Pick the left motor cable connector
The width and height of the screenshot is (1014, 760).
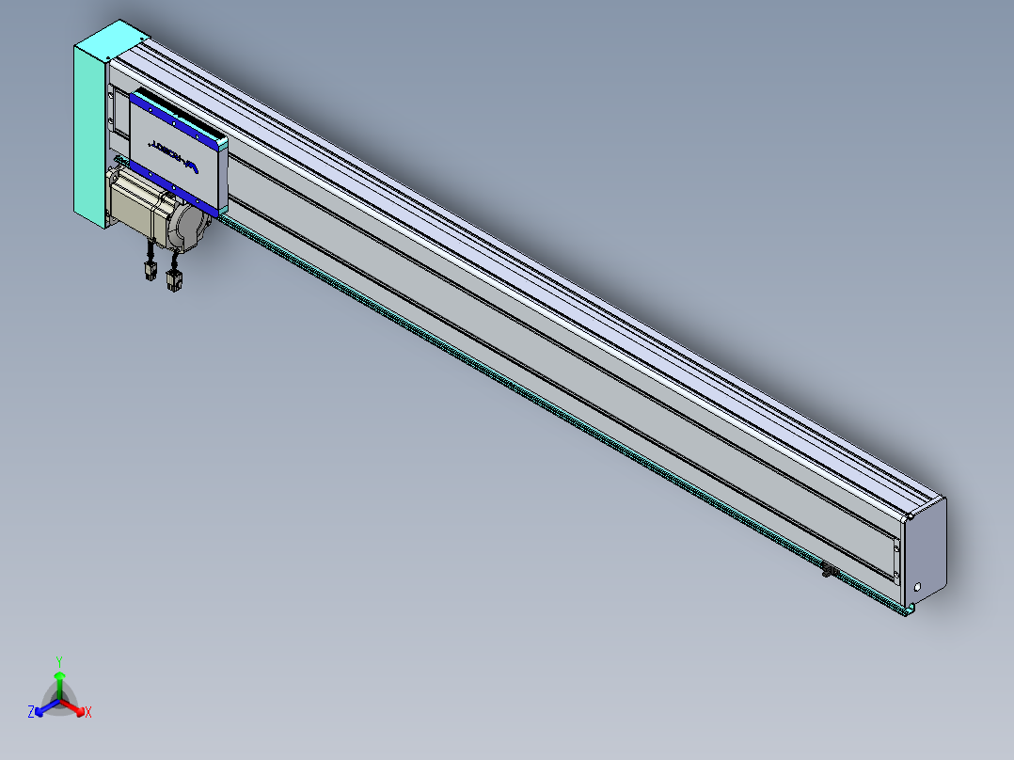pos(151,270)
